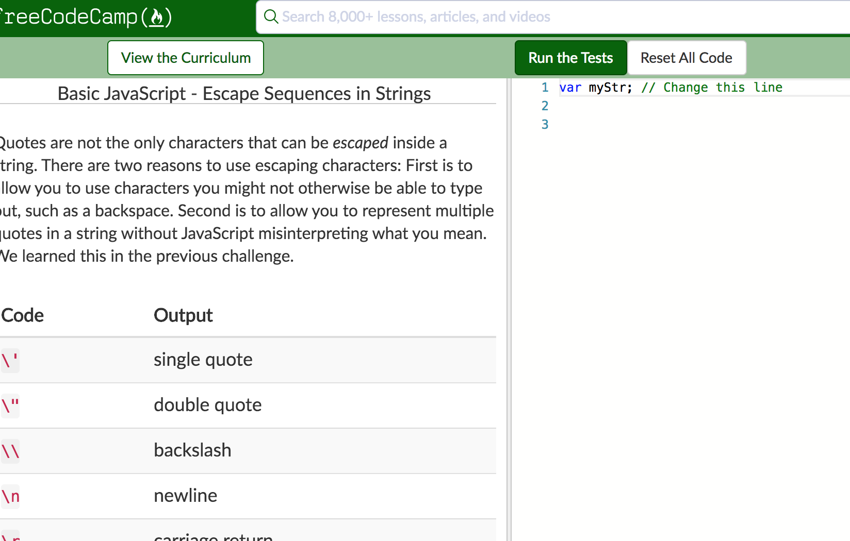The width and height of the screenshot is (850, 541).
Task: Click the 'Code' table column header
Action: point(22,315)
